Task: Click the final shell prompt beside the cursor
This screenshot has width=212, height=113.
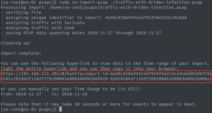Action: pyautogui.click(x=29, y=109)
